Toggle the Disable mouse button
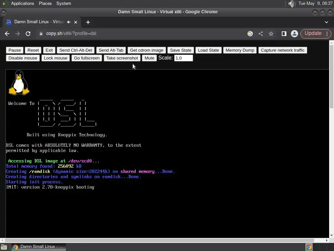 pos(23,58)
